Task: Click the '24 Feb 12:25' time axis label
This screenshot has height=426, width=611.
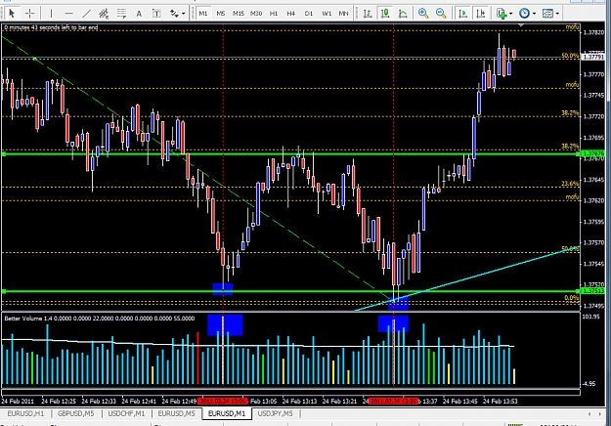Action: coord(59,401)
